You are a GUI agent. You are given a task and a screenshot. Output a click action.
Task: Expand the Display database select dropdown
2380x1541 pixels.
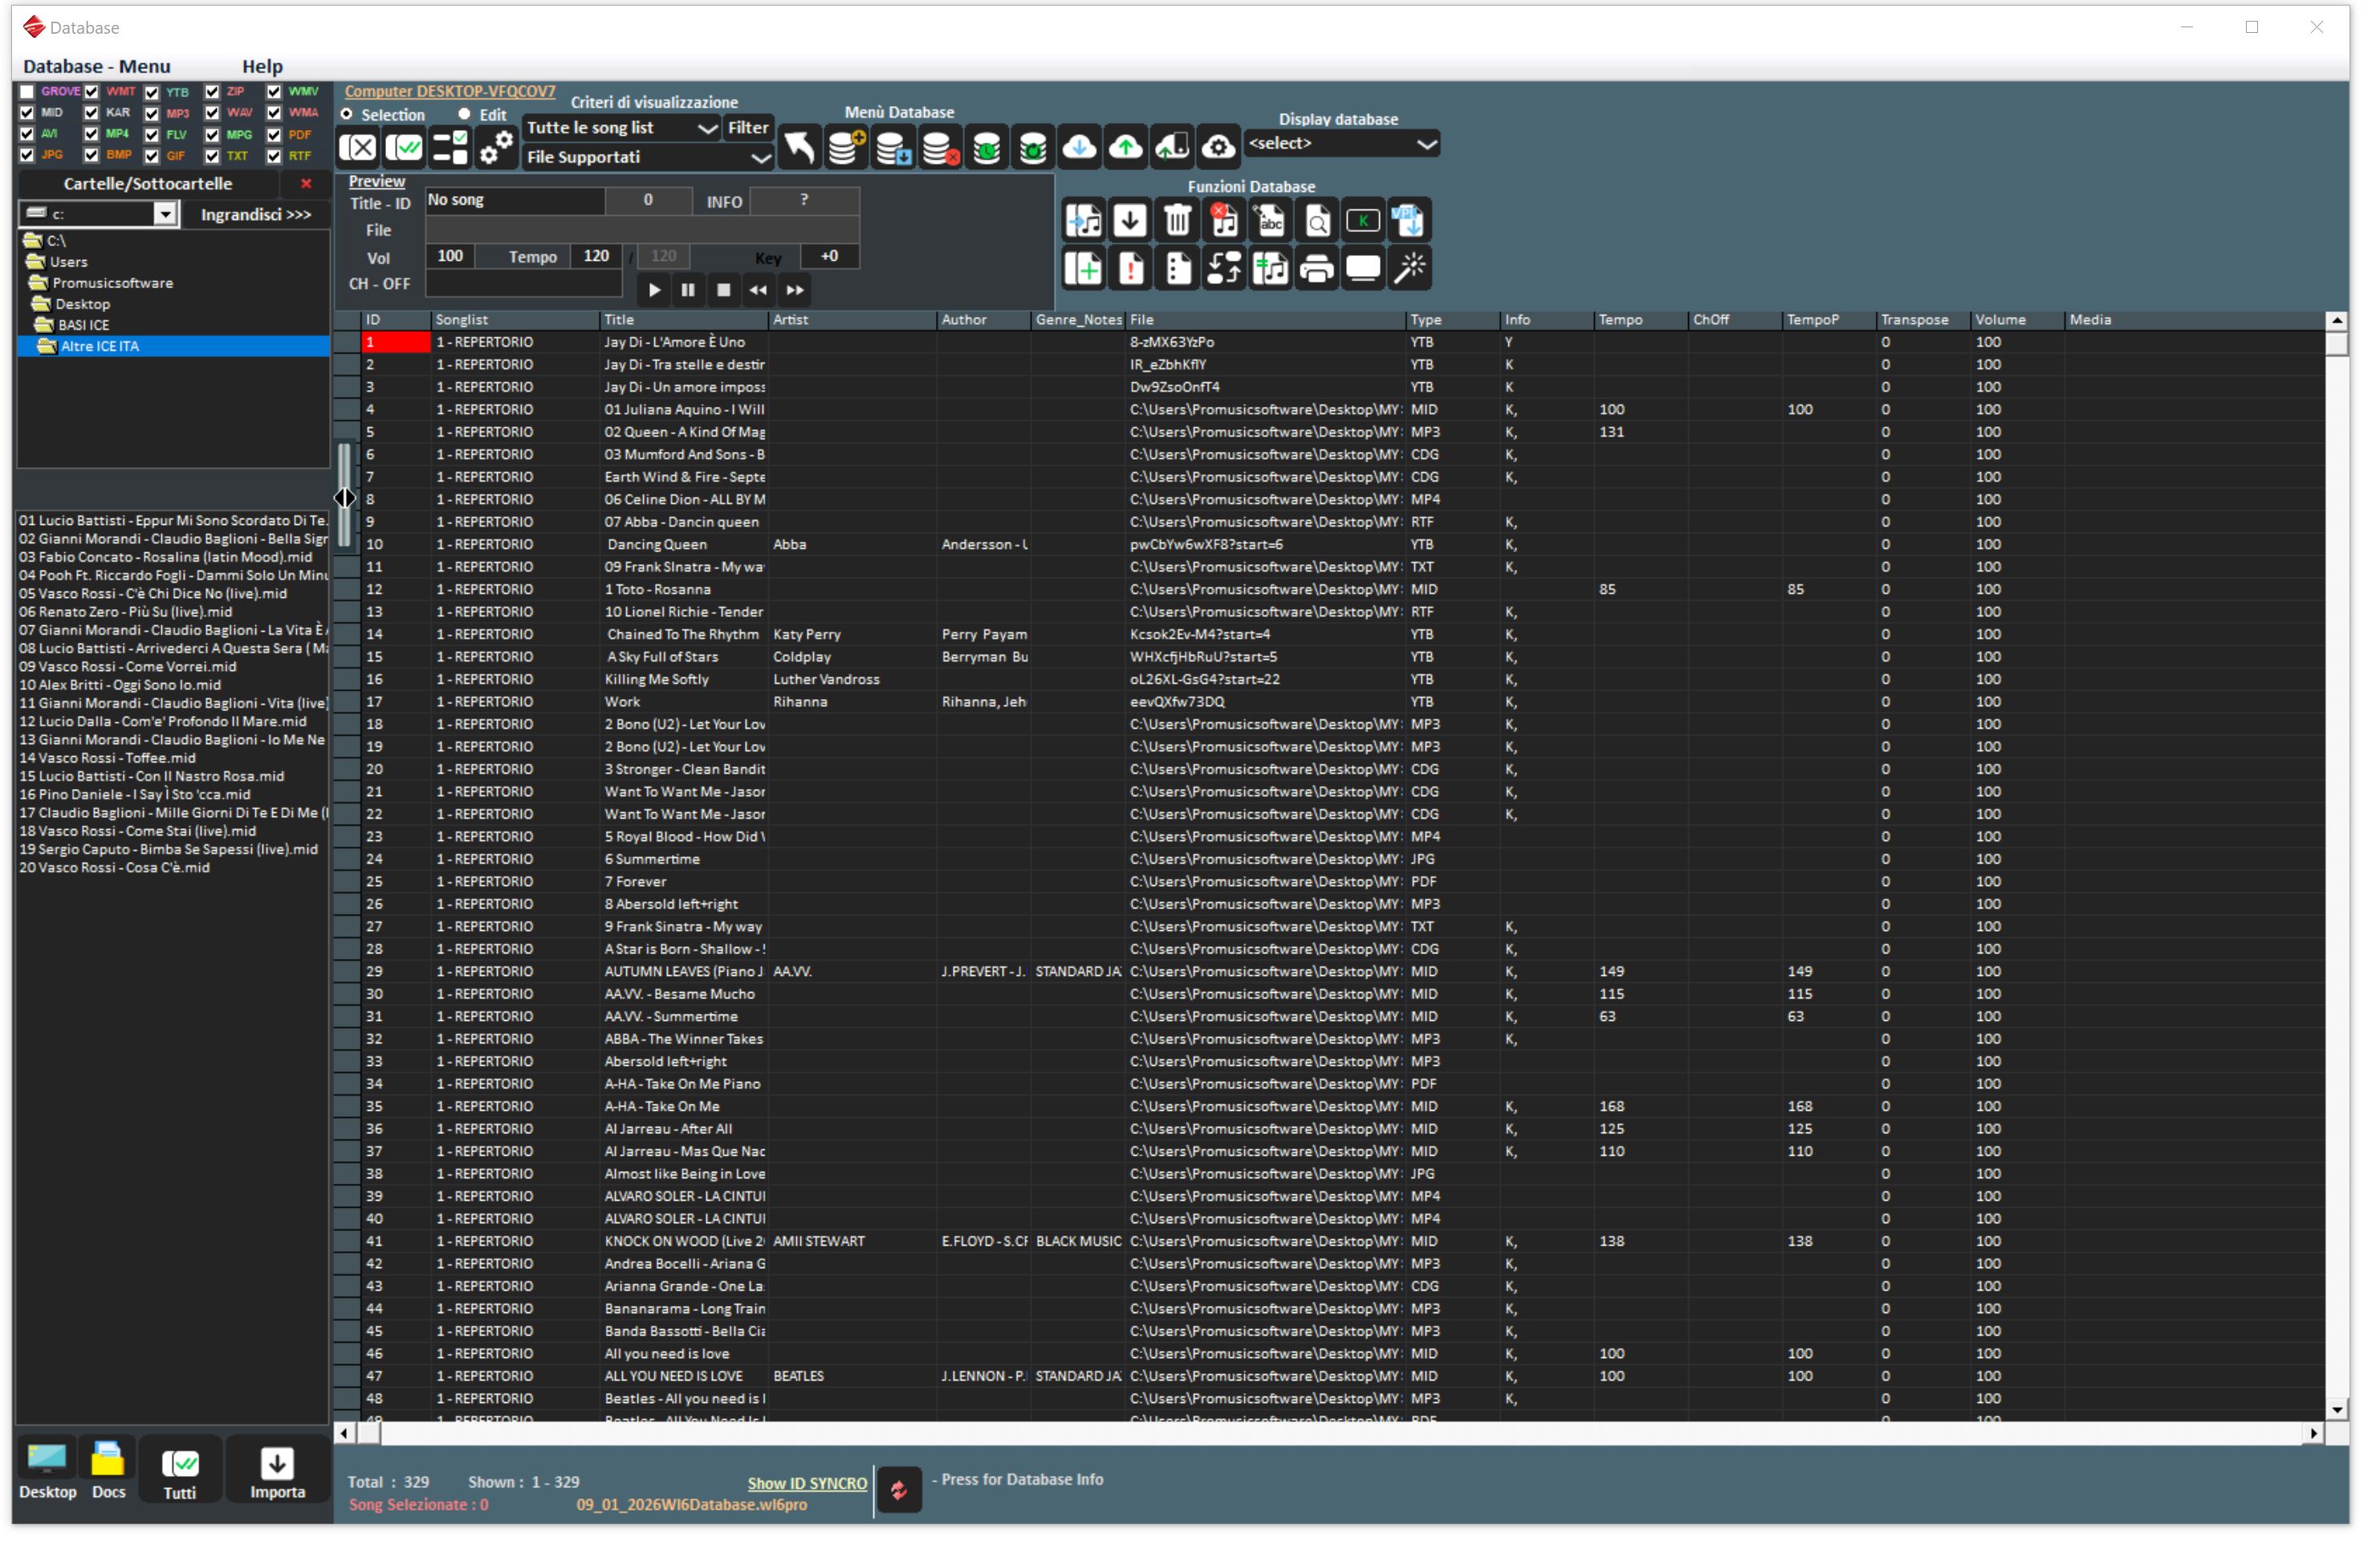pyautogui.click(x=1426, y=144)
